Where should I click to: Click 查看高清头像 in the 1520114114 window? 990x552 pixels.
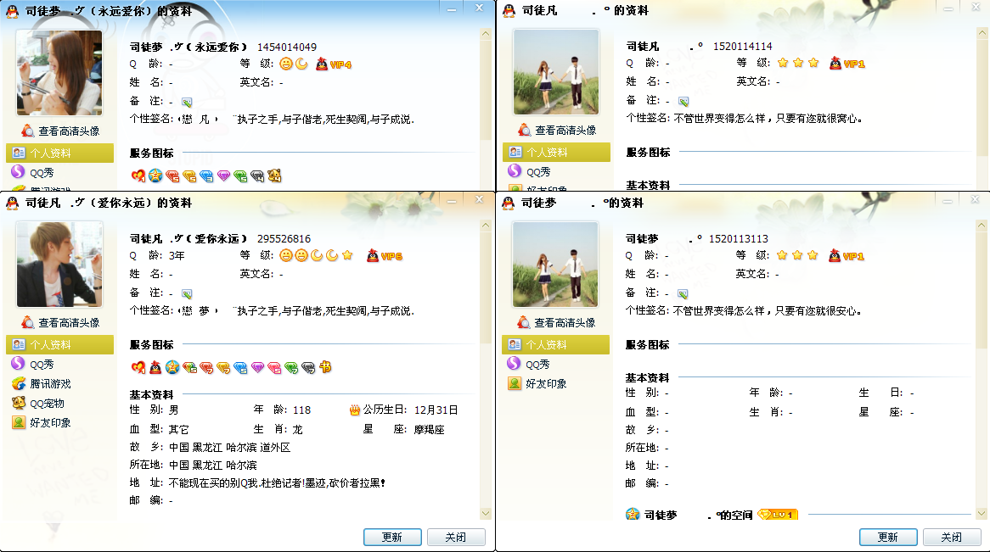[x=558, y=131]
